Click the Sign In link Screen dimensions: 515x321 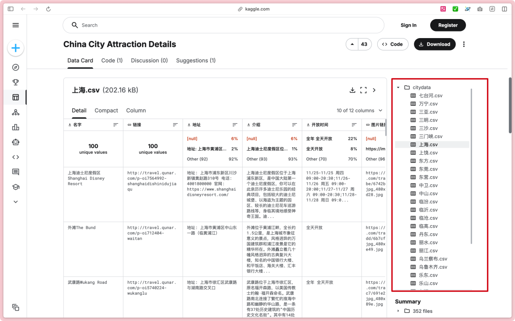408,25
